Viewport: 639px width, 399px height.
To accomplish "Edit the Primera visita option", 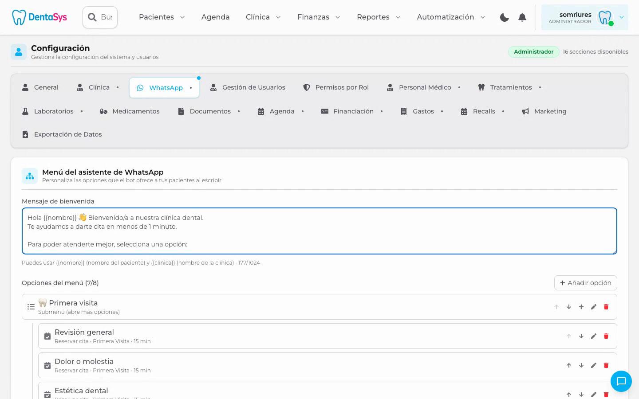I will coord(594,307).
